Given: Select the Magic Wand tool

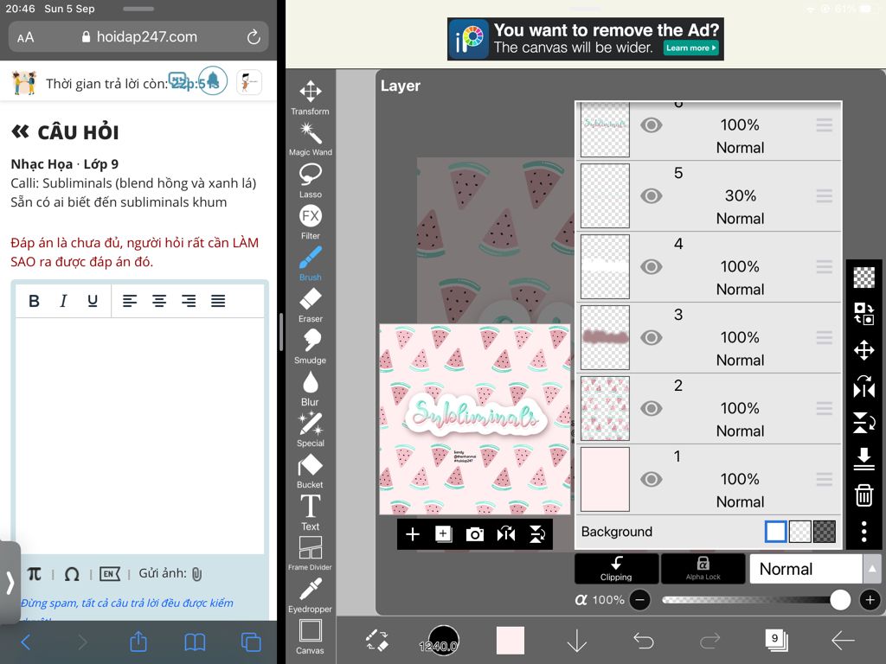Looking at the screenshot, I should coord(311,139).
